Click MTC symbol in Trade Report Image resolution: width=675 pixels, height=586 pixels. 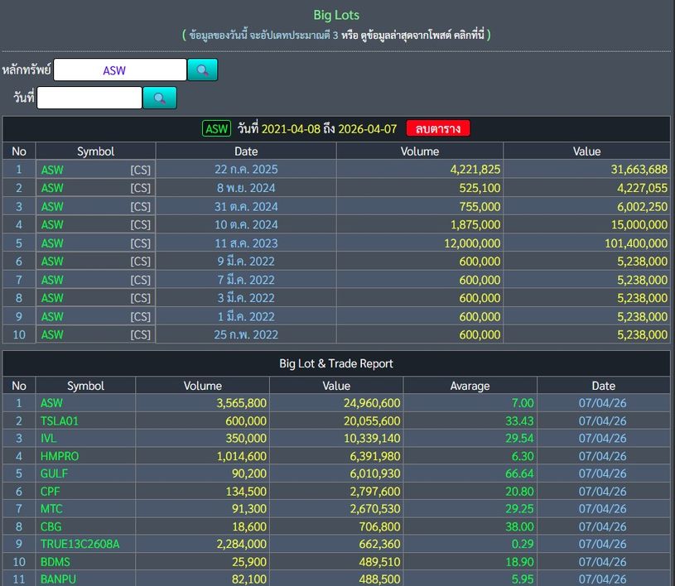tap(51, 509)
